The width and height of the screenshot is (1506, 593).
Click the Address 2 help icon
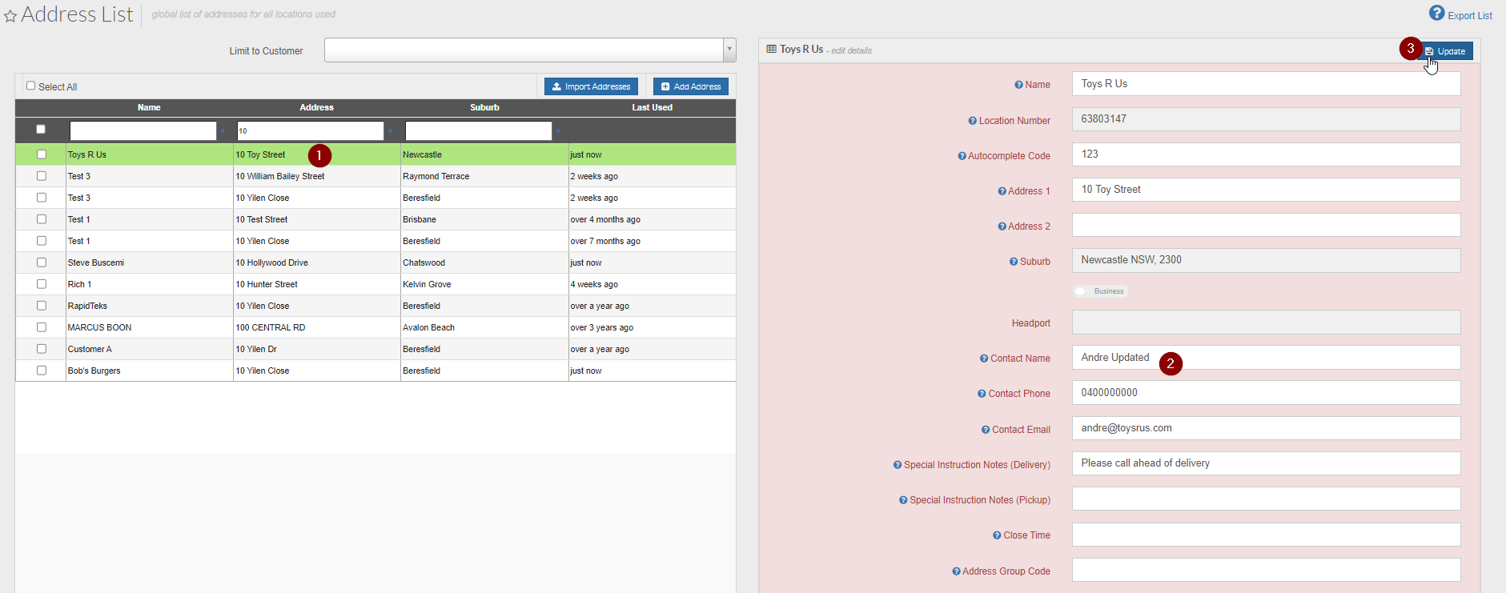pyautogui.click(x=1002, y=226)
